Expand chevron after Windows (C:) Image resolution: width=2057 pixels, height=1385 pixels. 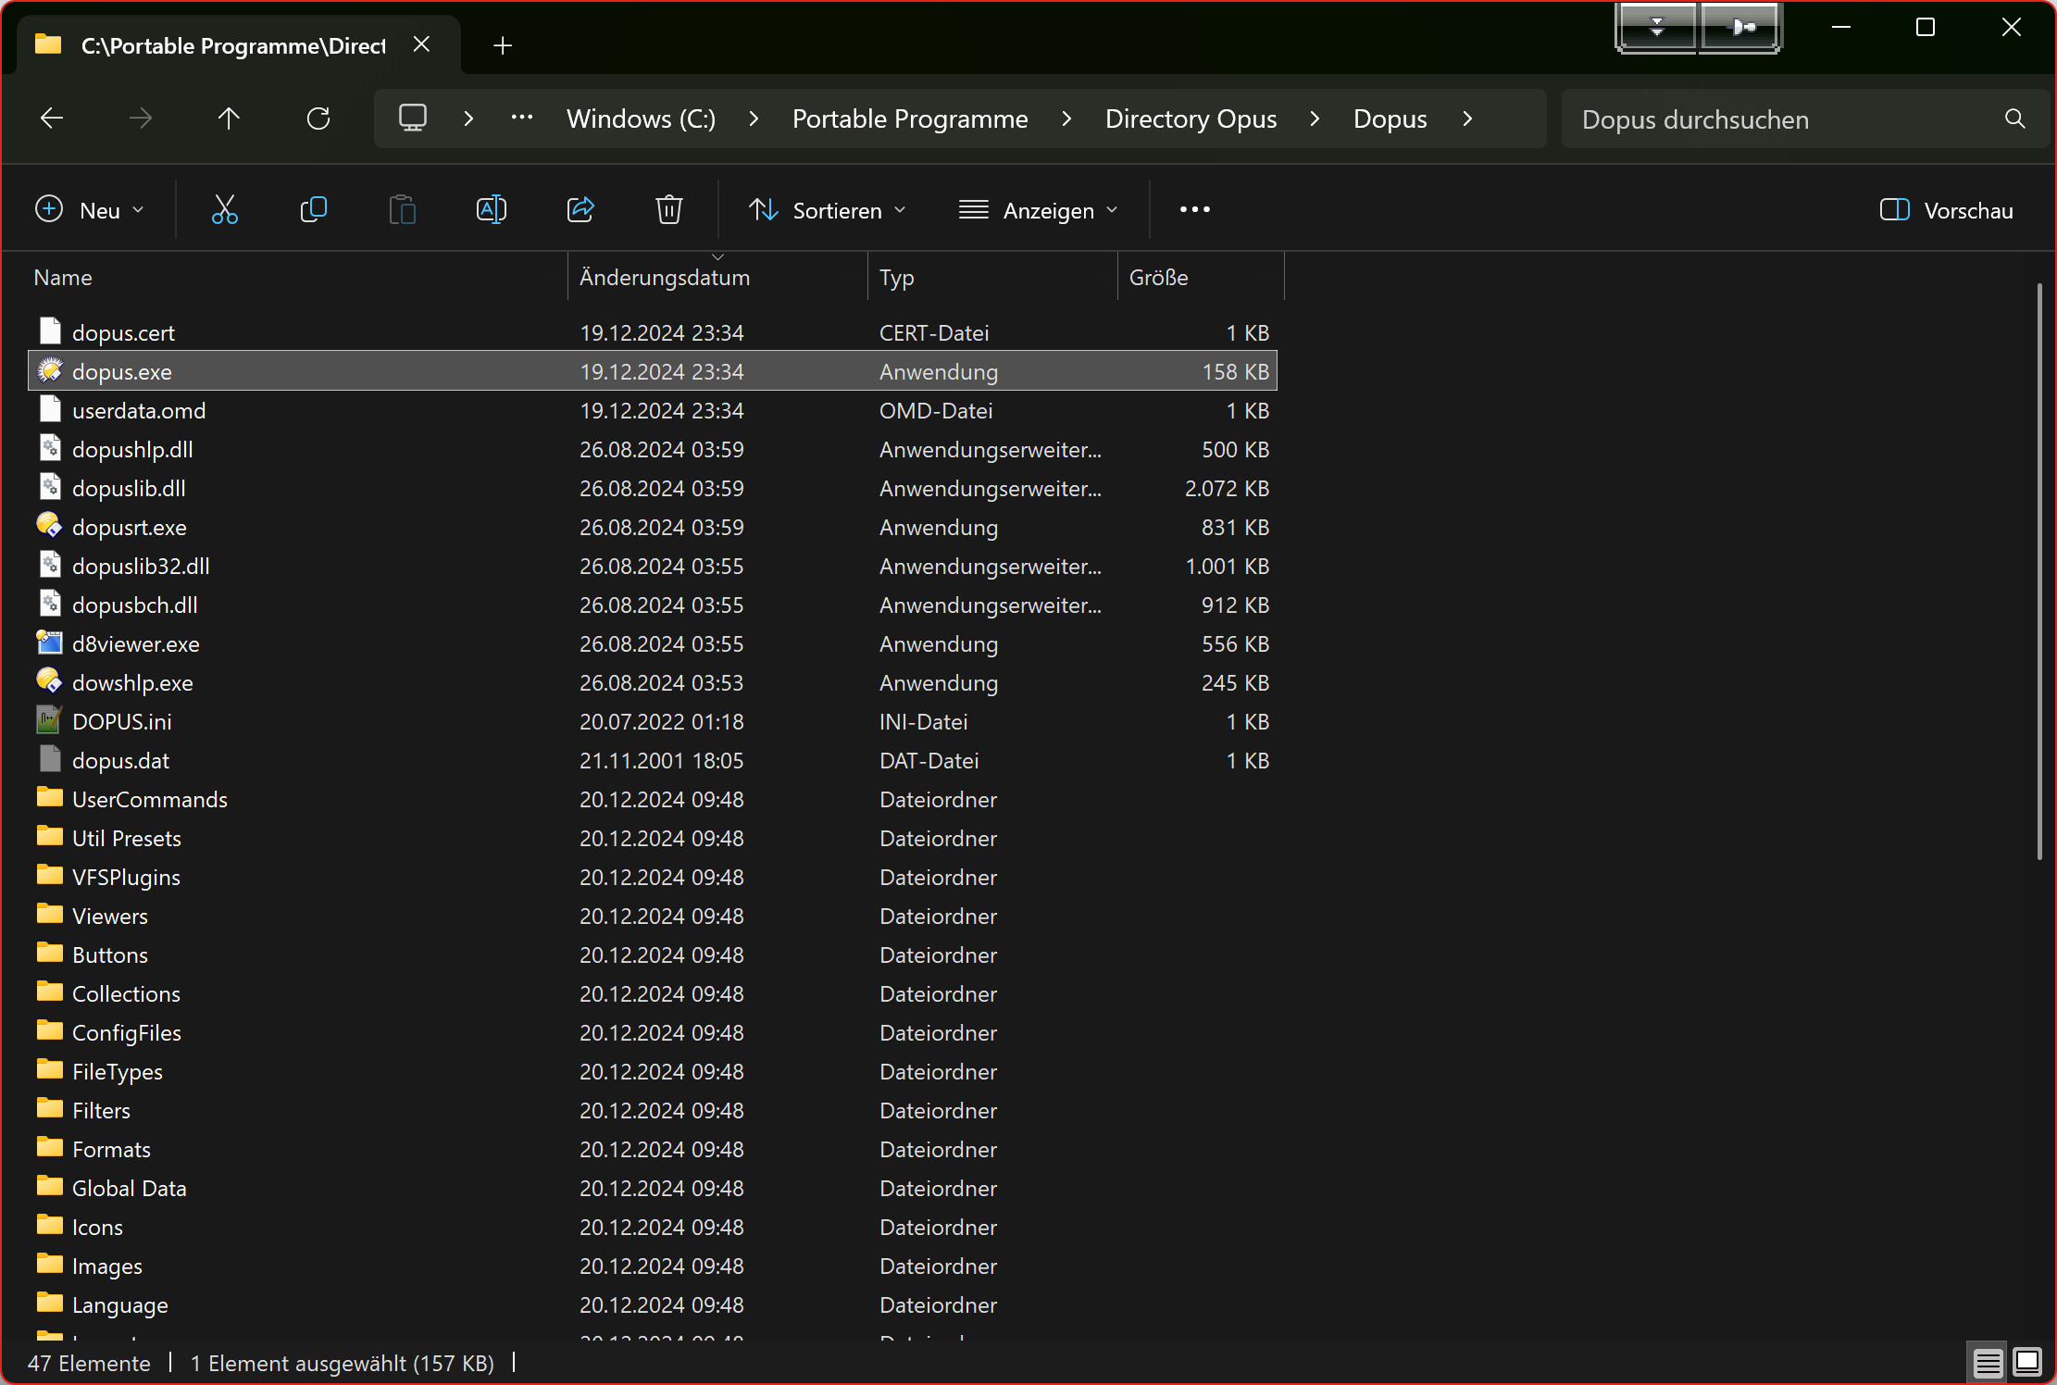point(754,119)
